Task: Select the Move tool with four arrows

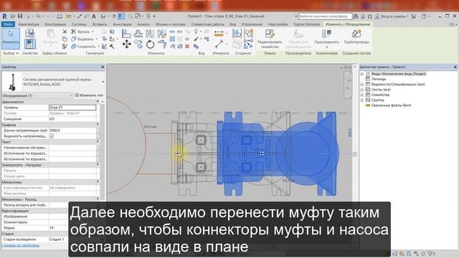Action: pyautogui.click(x=126, y=44)
